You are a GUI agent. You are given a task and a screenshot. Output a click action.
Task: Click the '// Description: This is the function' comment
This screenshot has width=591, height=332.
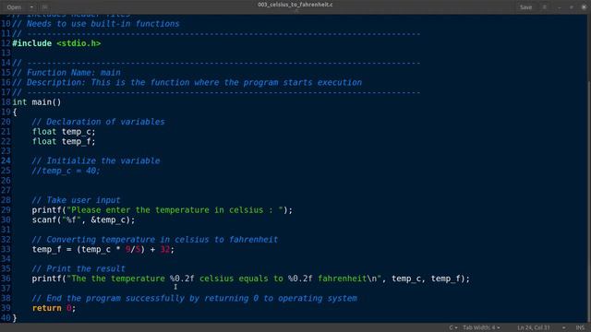[187, 82]
